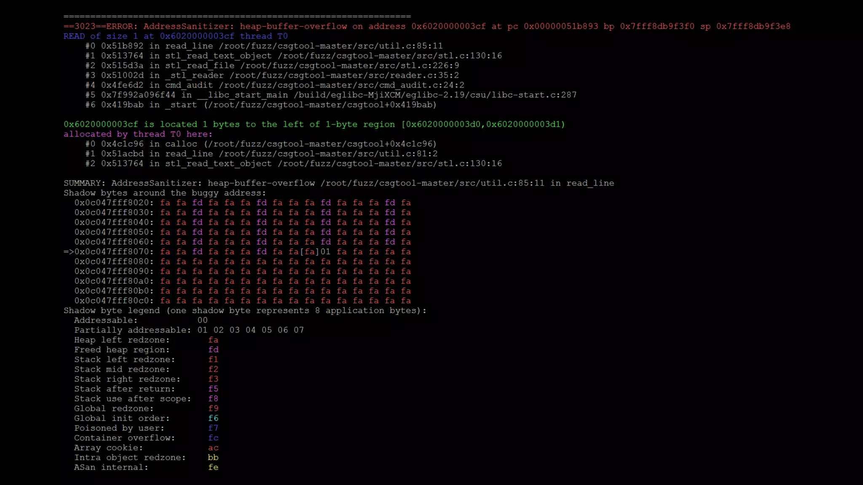Click frame #3 _stl_reader reader.c:35:2
The image size is (863, 485).
click(x=272, y=75)
